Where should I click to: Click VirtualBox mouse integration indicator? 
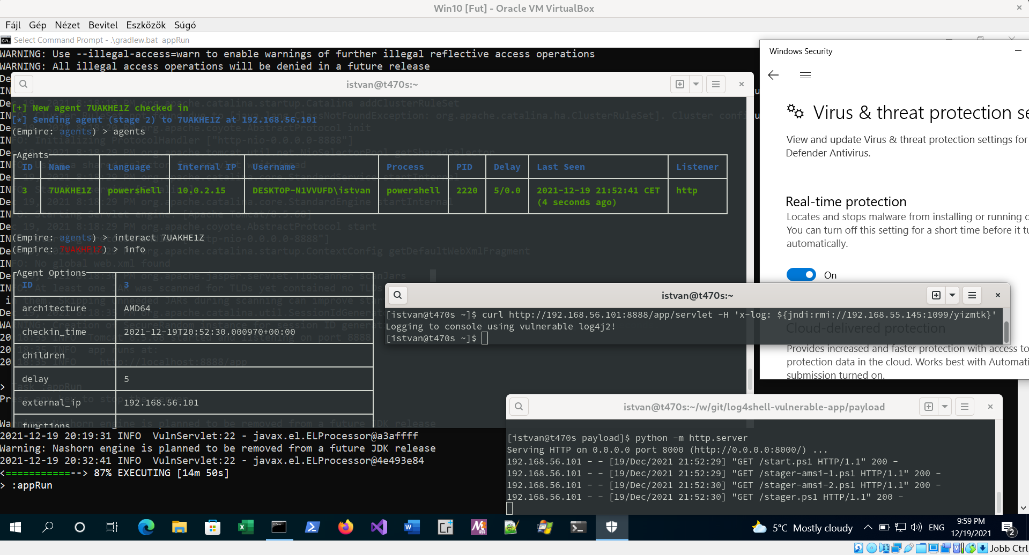[971, 548]
